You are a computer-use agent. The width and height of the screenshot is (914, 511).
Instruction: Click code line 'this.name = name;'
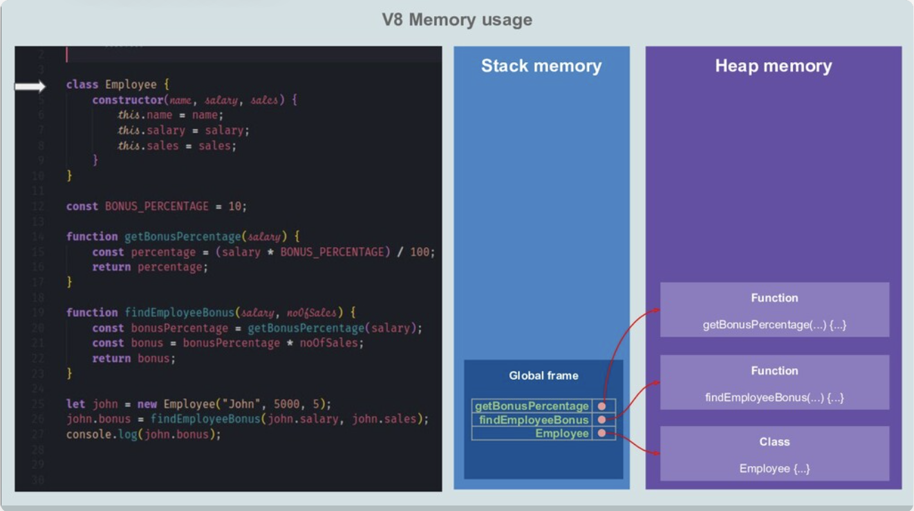170,115
